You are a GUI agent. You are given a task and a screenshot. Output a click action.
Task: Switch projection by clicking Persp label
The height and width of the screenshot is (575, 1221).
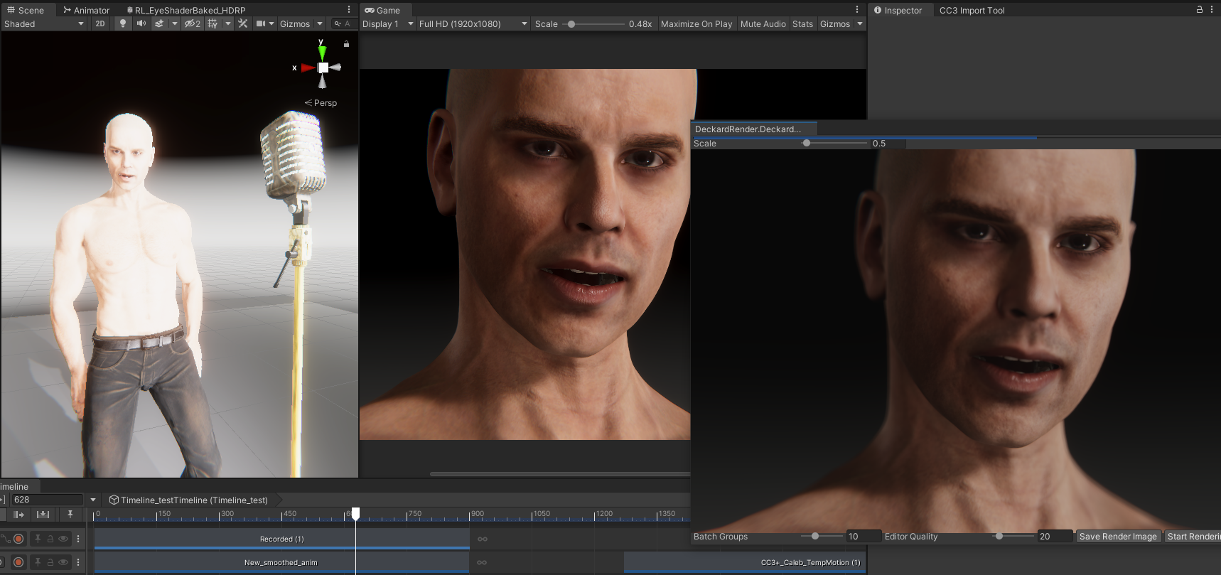coord(325,103)
